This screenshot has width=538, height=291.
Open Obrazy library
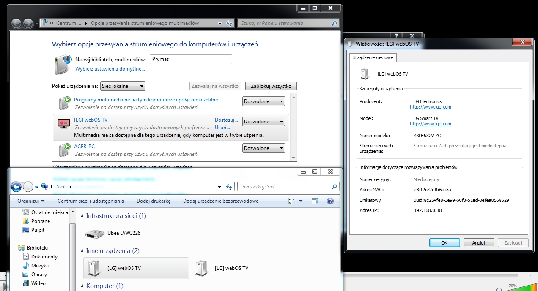(35, 275)
